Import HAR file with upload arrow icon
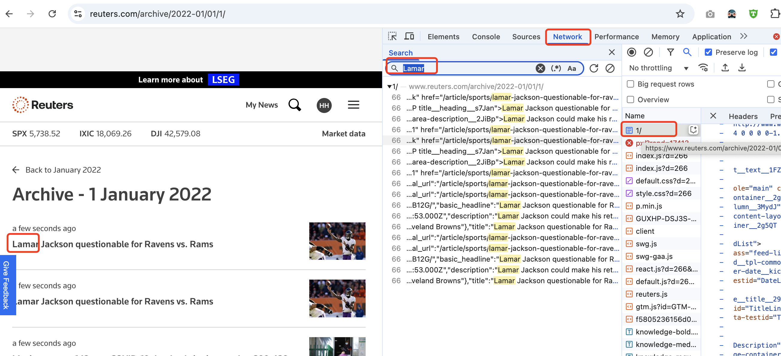This screenshot has height=356, width=781. pyautogui.click(x=725, y=67)
